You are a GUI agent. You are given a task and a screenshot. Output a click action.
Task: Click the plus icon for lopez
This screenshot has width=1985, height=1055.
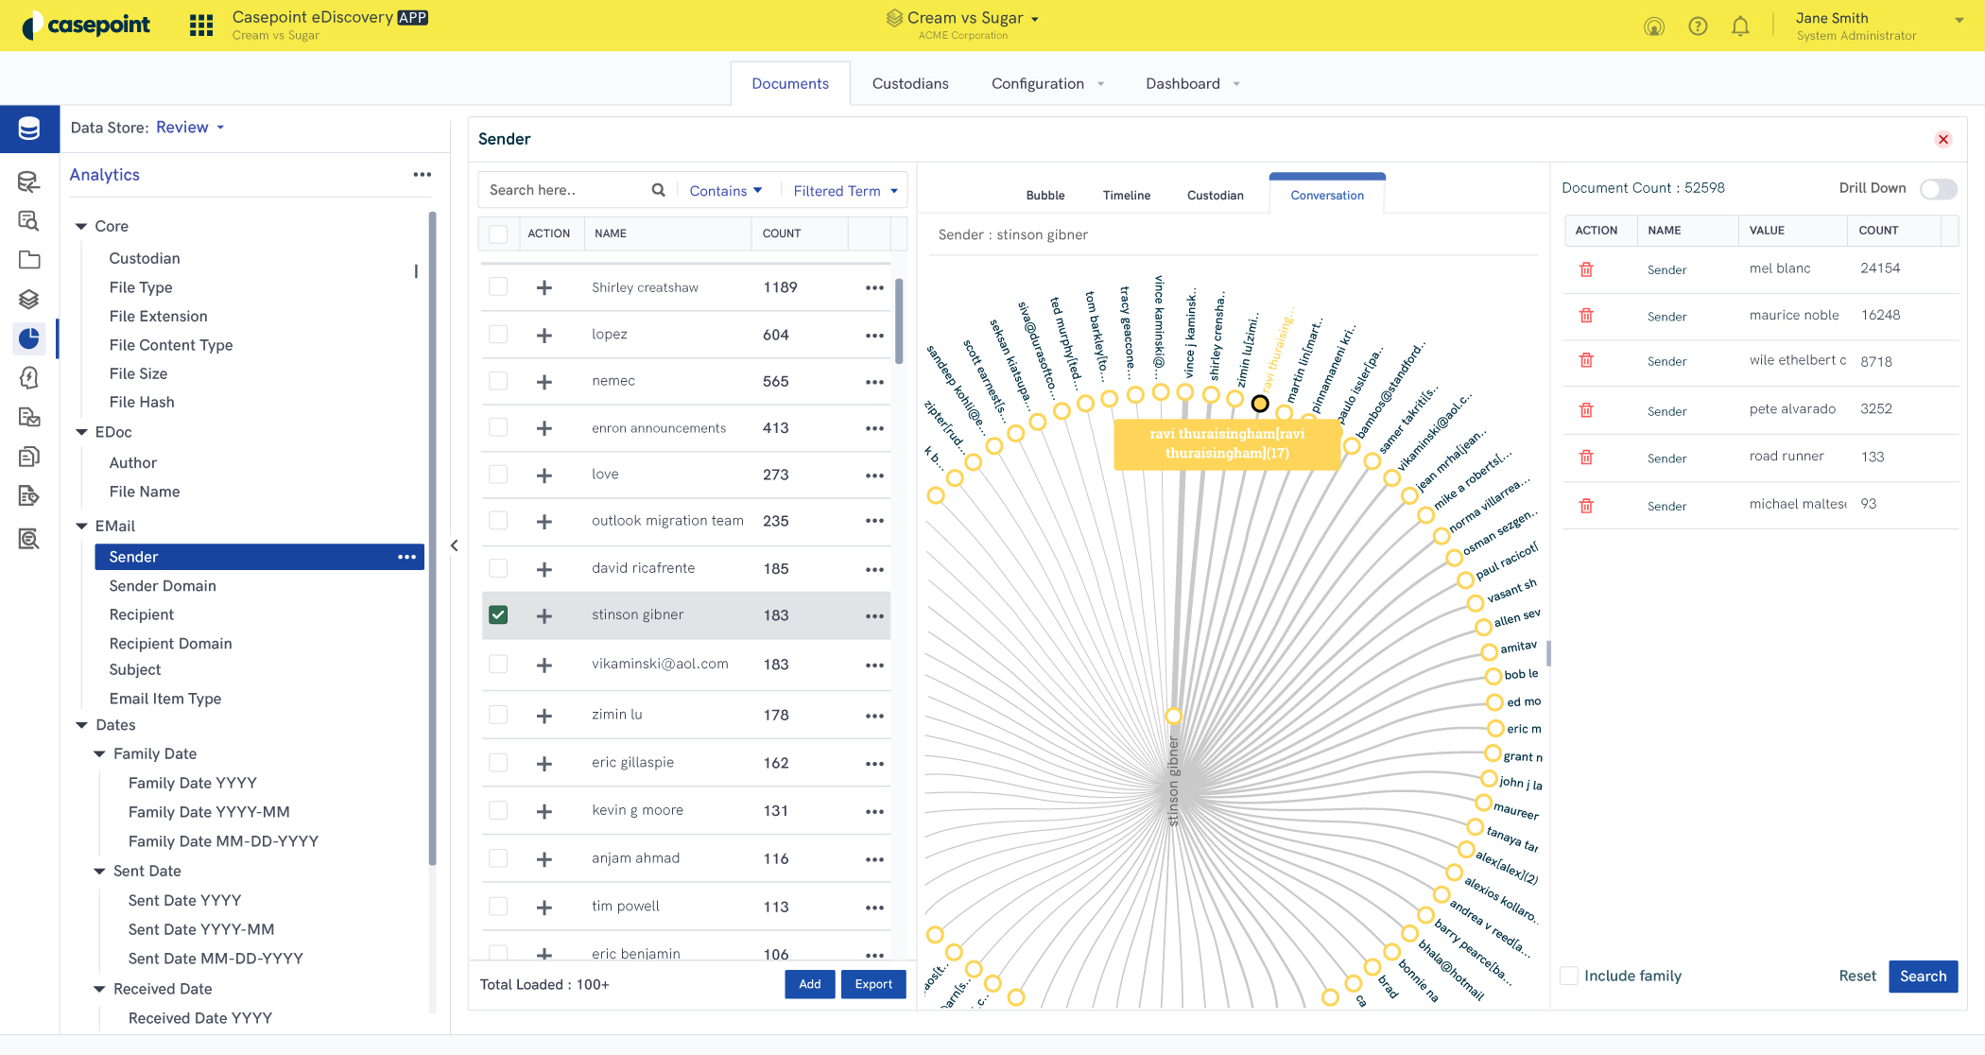tap(544, 335)
